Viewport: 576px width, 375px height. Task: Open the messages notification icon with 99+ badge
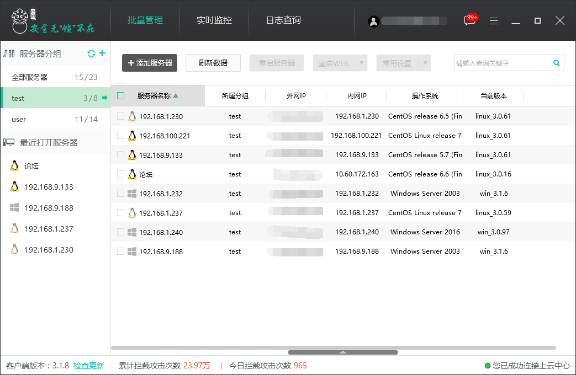click(469, 21)
